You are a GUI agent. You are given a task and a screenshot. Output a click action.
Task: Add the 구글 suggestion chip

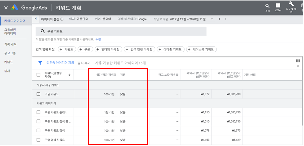pos(85,50)
